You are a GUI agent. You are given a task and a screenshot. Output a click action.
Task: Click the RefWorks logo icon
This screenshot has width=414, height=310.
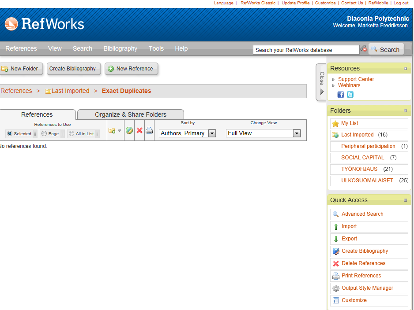pyautogui.click(x=11, y=24)
